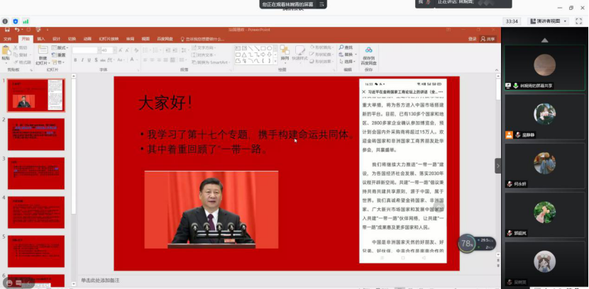Click the Login (登录) button
The image size is (589, 289).
tap(473, 39)
